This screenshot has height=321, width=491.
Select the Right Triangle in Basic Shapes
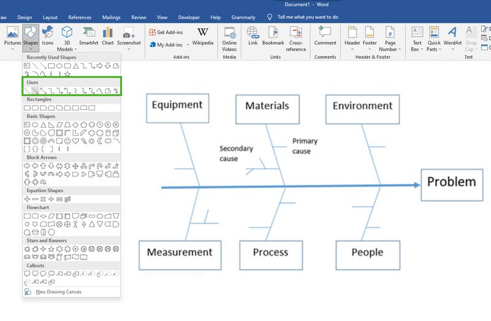[52, 125]
